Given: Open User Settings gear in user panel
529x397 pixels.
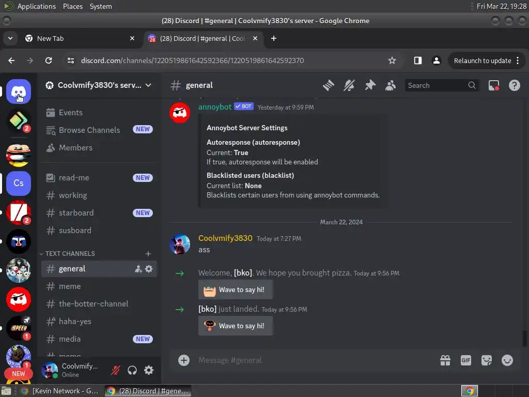Looking at the screenshot, I should click(149, 370).
